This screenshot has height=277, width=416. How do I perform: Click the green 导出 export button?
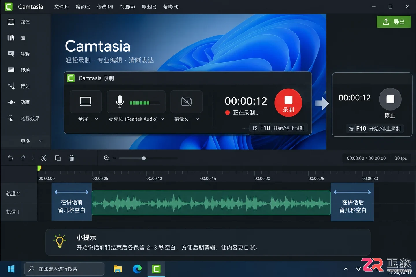coord(394,22)
